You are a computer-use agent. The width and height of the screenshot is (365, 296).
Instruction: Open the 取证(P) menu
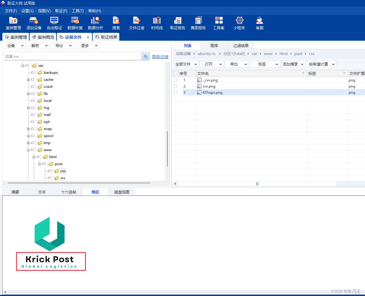[x=61, y=11]
